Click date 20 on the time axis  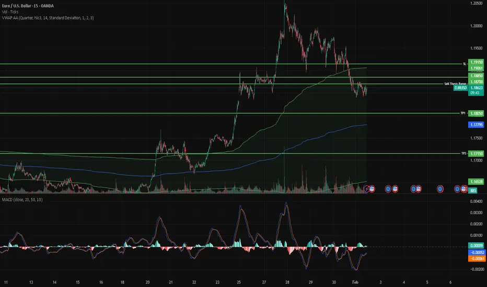[147, 282]
